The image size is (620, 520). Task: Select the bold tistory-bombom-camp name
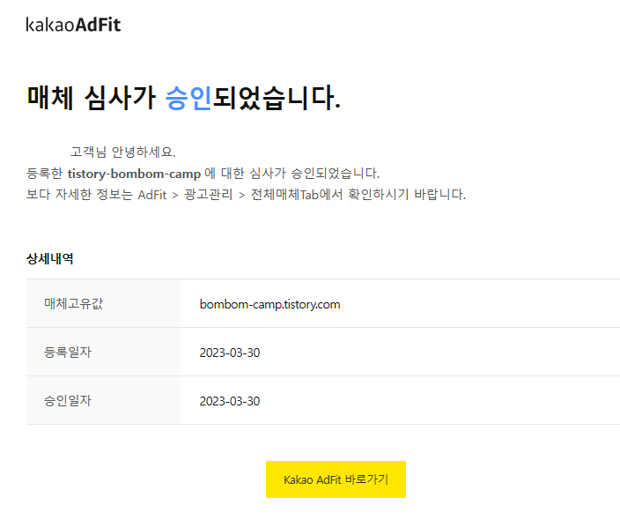(134, 174)
